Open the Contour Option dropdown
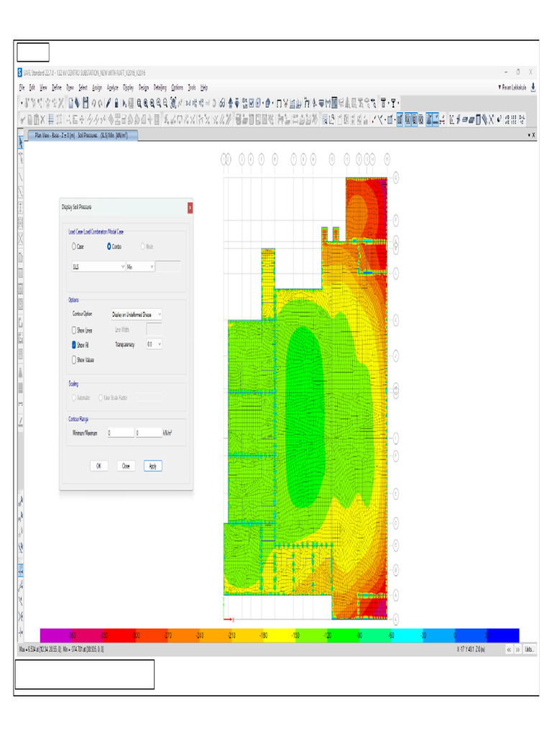The image size is (552, 736). coord(137,314)
